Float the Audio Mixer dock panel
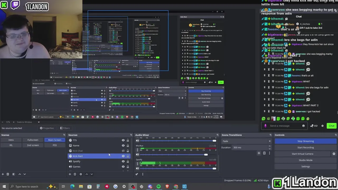Screen dimensions: 338x190 coord(218,135)
